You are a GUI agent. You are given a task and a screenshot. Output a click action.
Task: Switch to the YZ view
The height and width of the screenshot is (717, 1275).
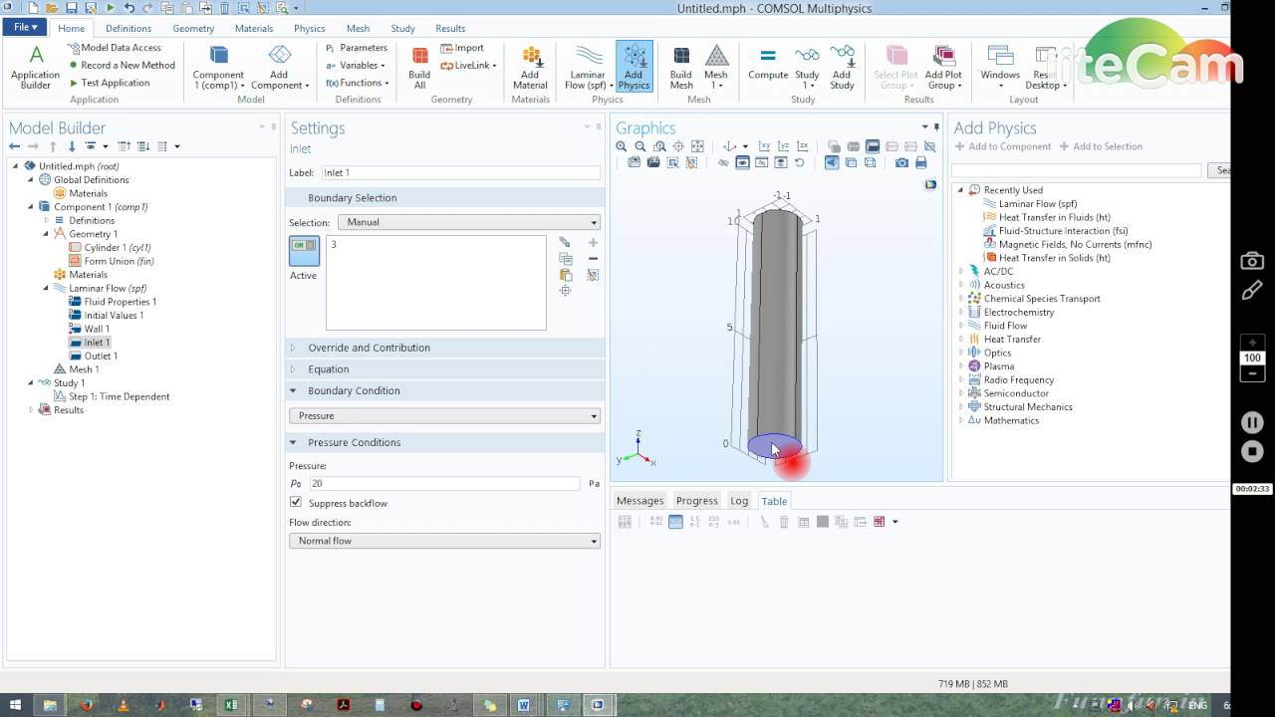point(783,146)
